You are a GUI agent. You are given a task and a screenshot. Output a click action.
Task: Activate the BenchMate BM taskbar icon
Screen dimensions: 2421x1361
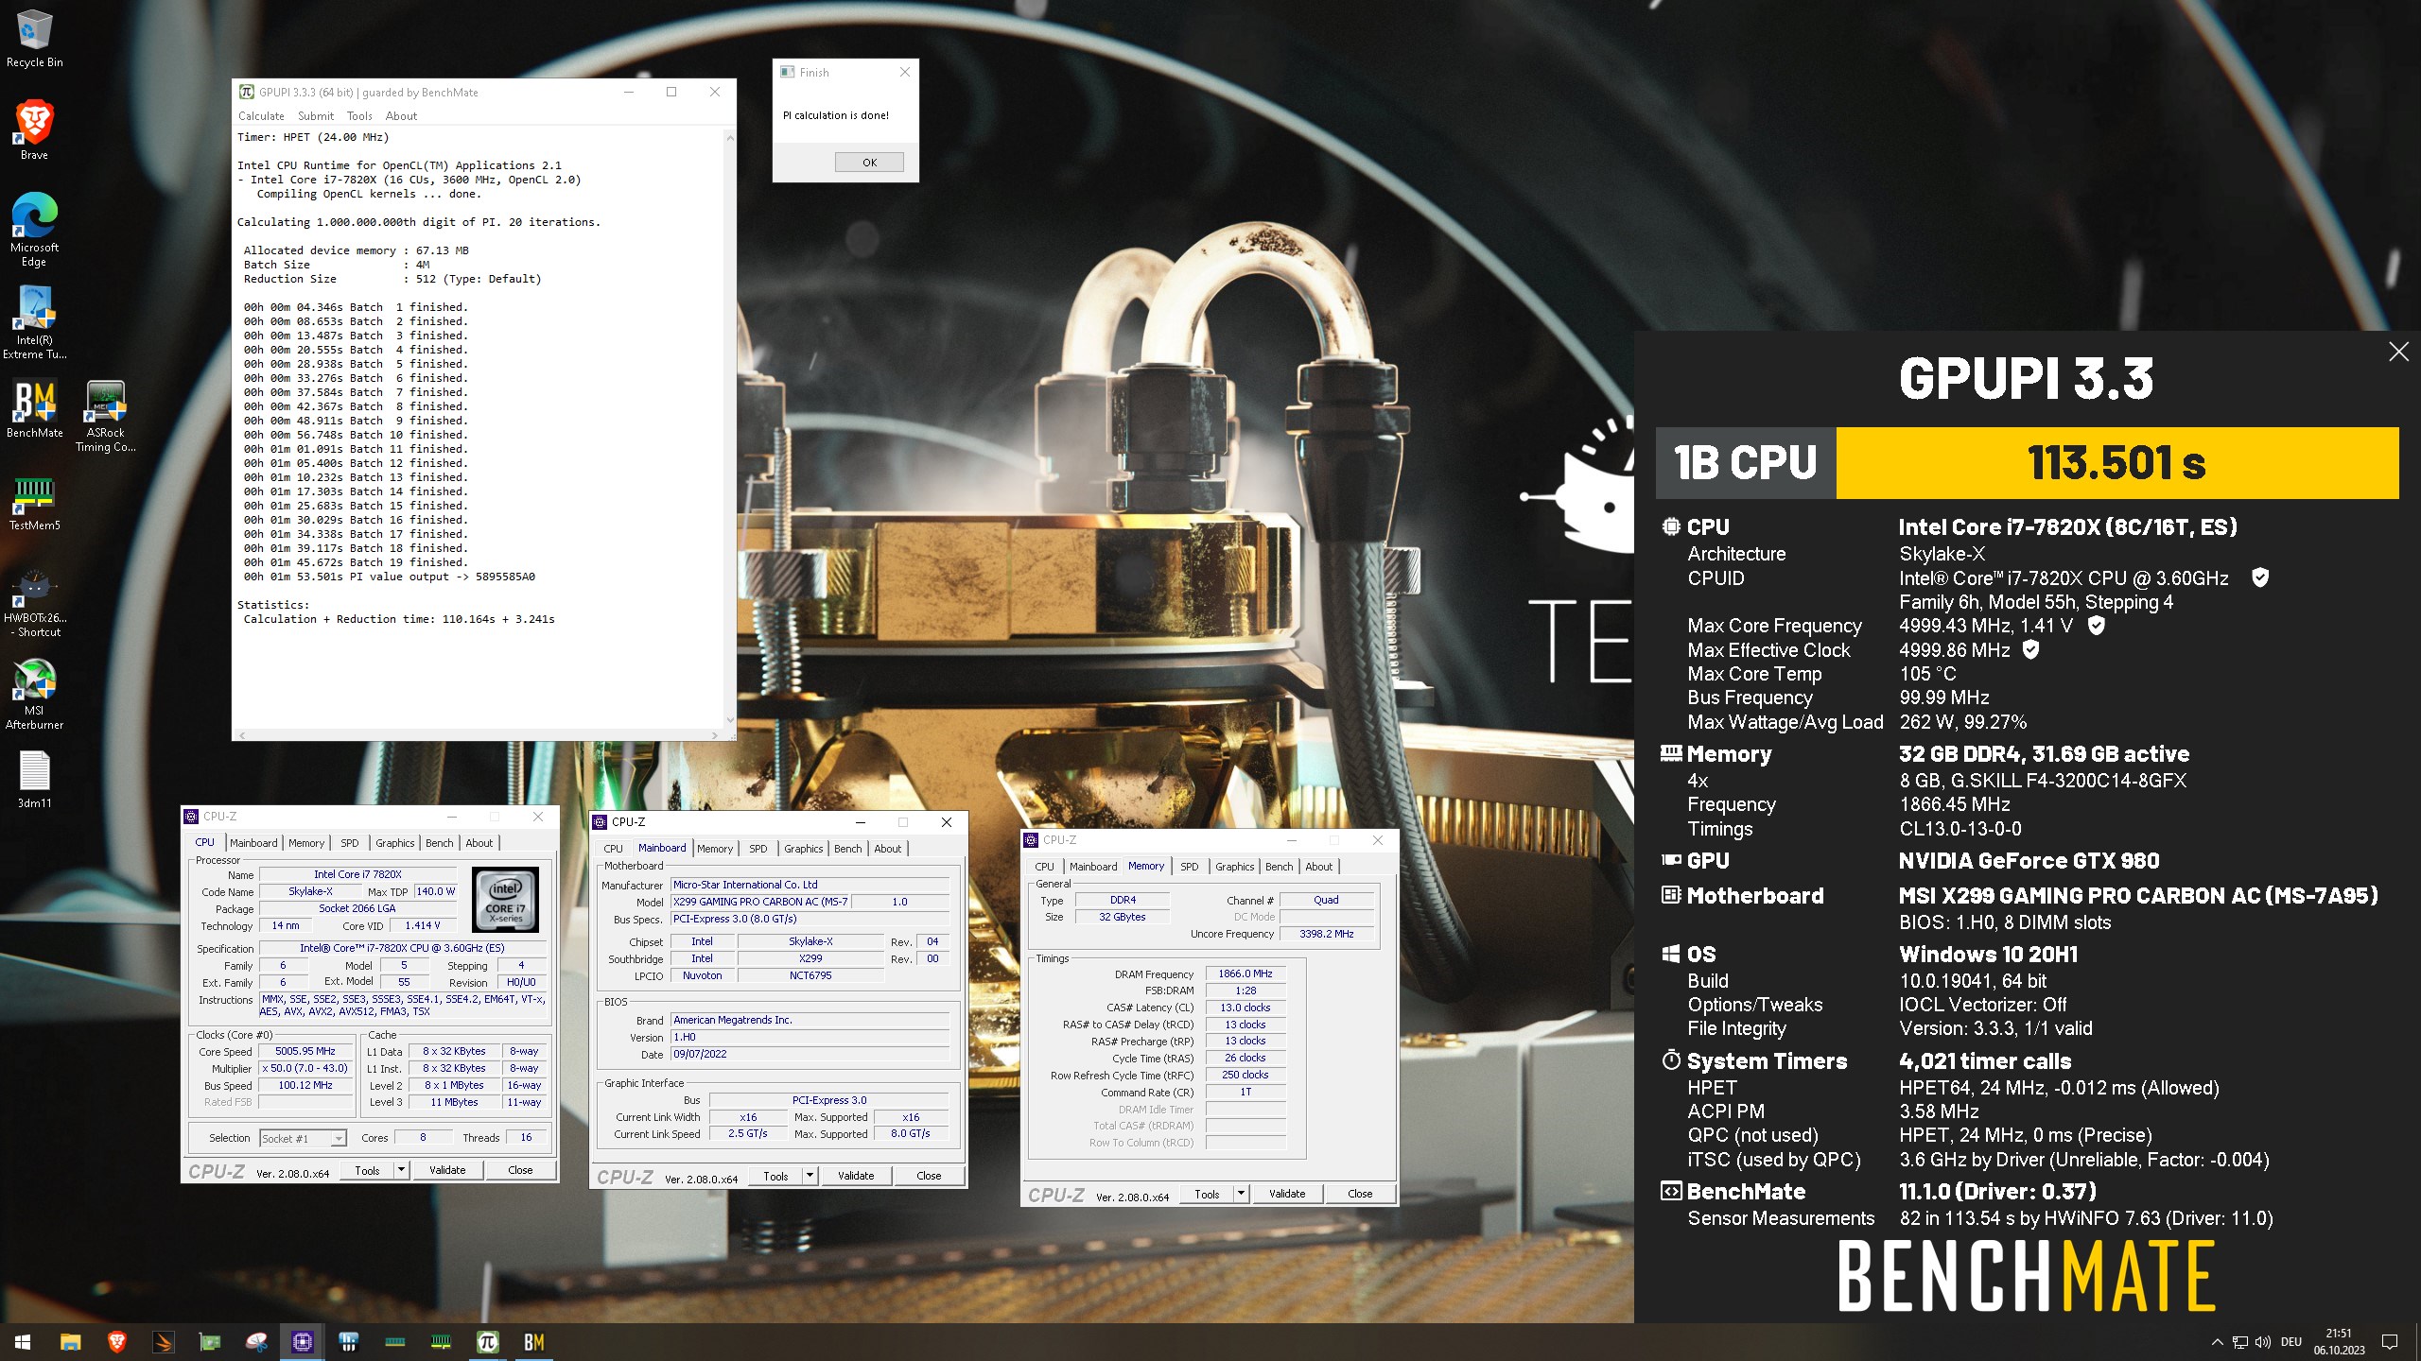click(534, 1341)
